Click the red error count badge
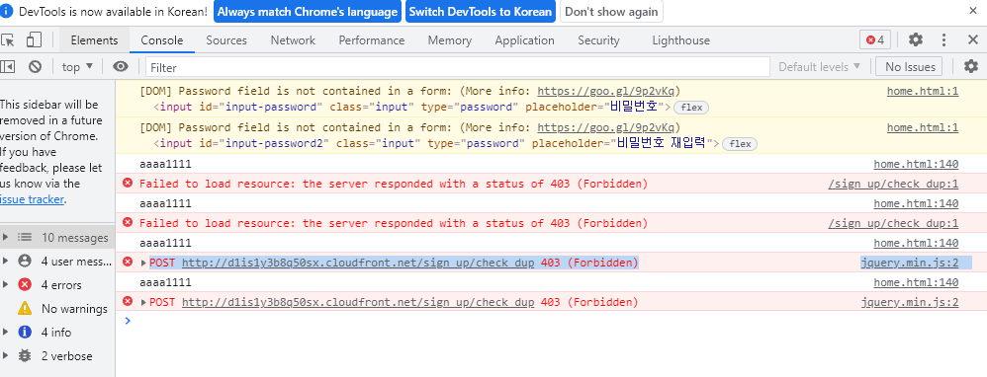Viewport: 987px width, 377px height. click(x=875, y=40)
